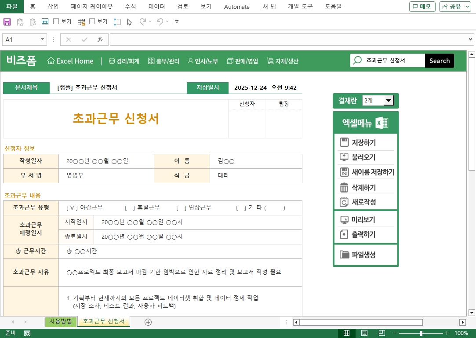Open Customize Quick Access Toolbar dropdown arrow
This screenshot has width=476, height=338.
tap(177, 22)
